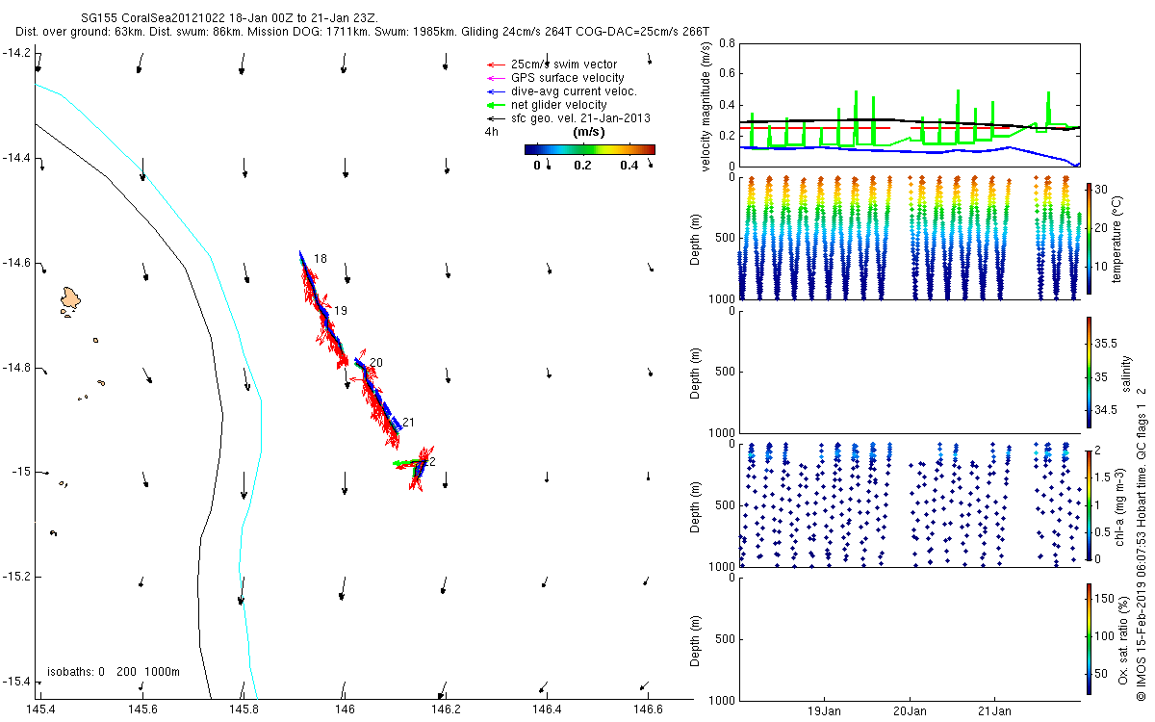Click the red swim vector legend arrow
This screenshot has width=1155, height=722.
(x=497, y=64)
